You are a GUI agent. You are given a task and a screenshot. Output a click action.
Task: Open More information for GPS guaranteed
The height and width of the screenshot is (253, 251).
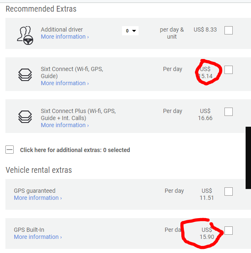pos(38,198)
